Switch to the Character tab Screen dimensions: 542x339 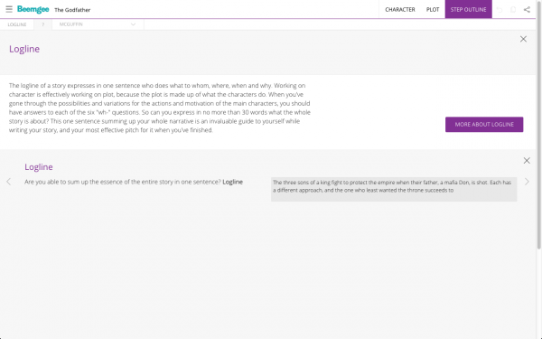point(400,10)
